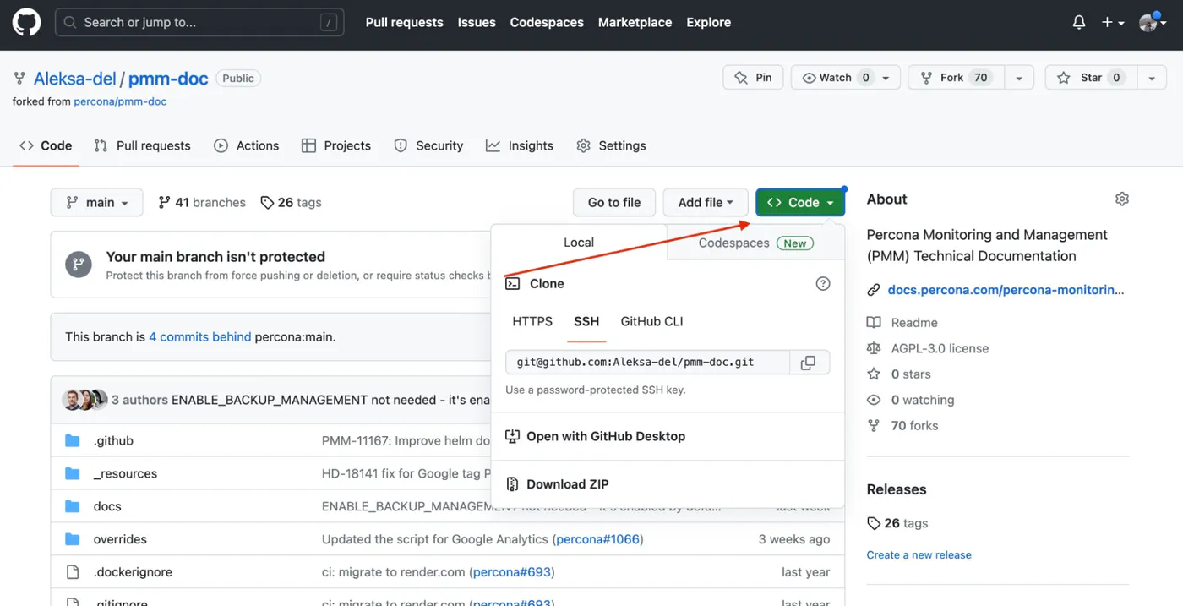Image resolution: width=1183 pixels, height=606 pixels.
Task: Click Download ZIP
Action: [x=558, y=484]
